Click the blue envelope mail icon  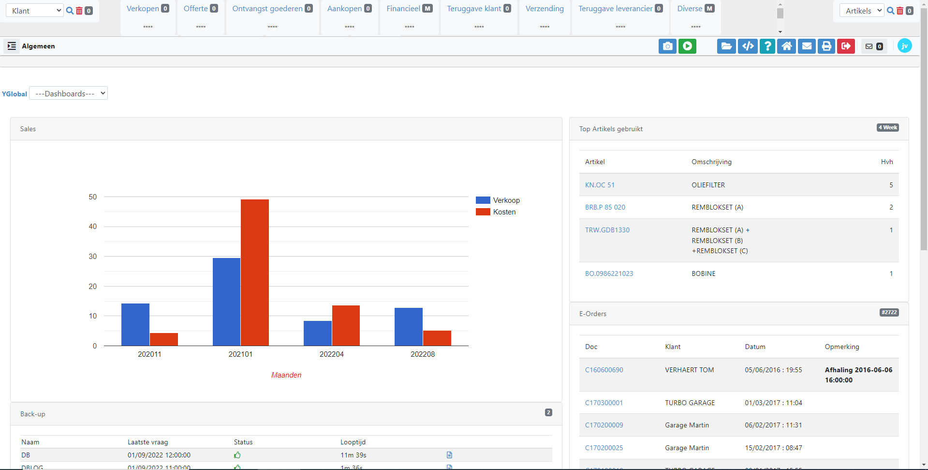pyautogui.click(x=807, y=46)
